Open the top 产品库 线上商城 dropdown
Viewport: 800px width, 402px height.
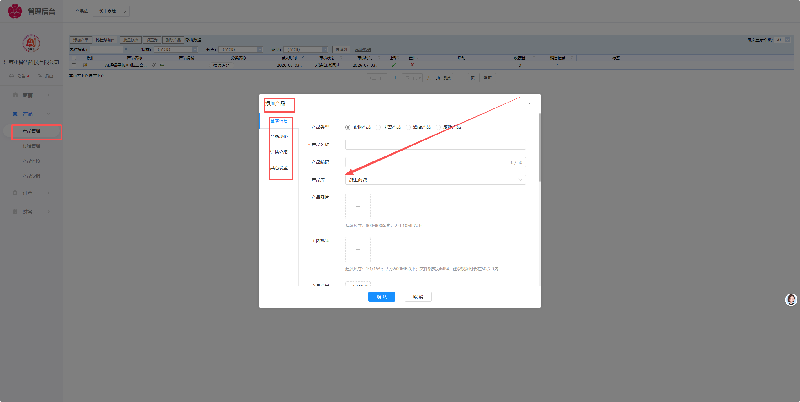click(111, 11)
